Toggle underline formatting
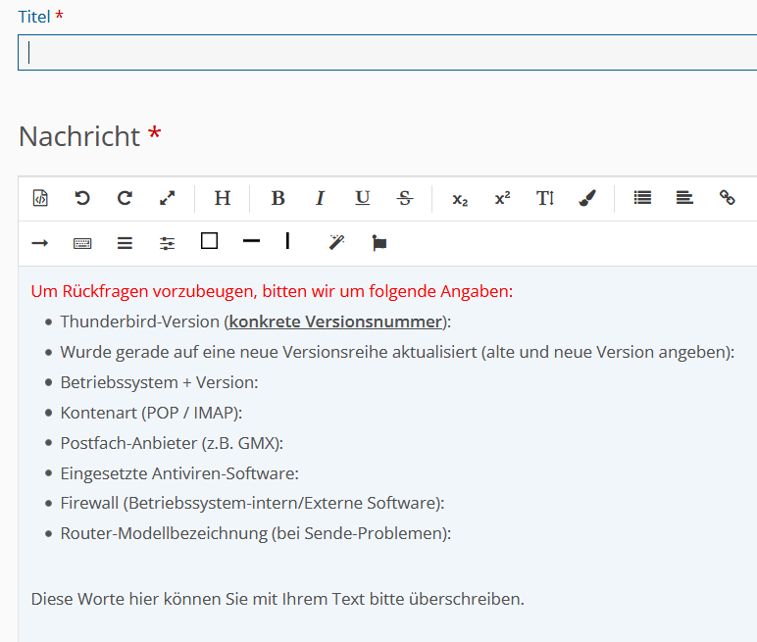The height and width of the screenshot is (642, 757). click(363, 198)
